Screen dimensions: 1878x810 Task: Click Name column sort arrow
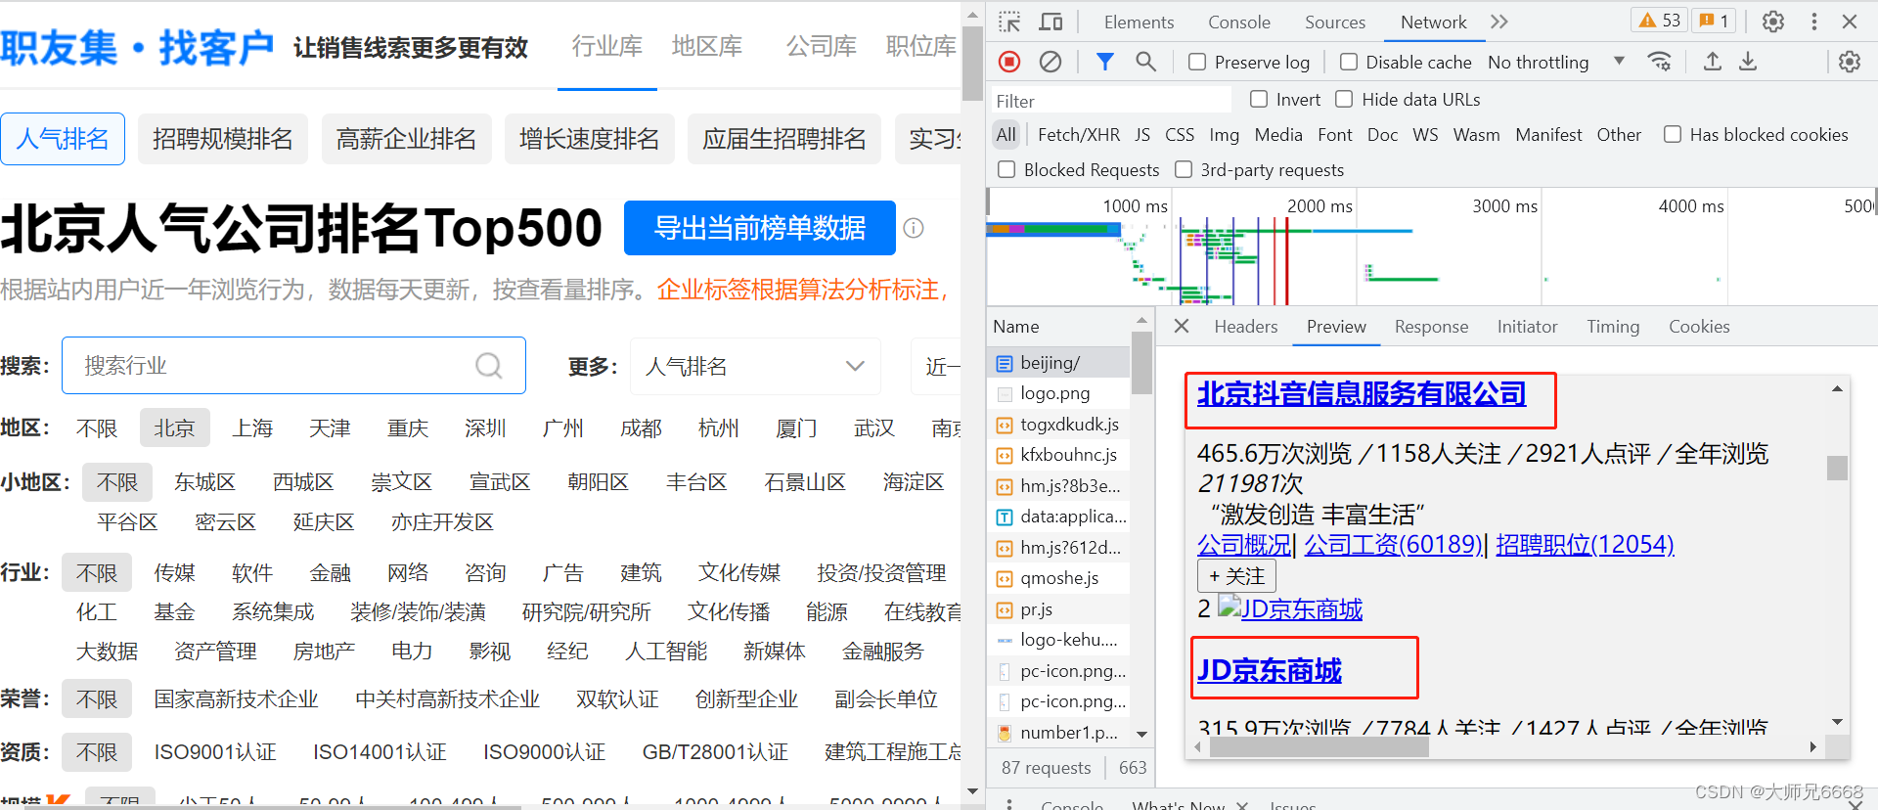1140,321
